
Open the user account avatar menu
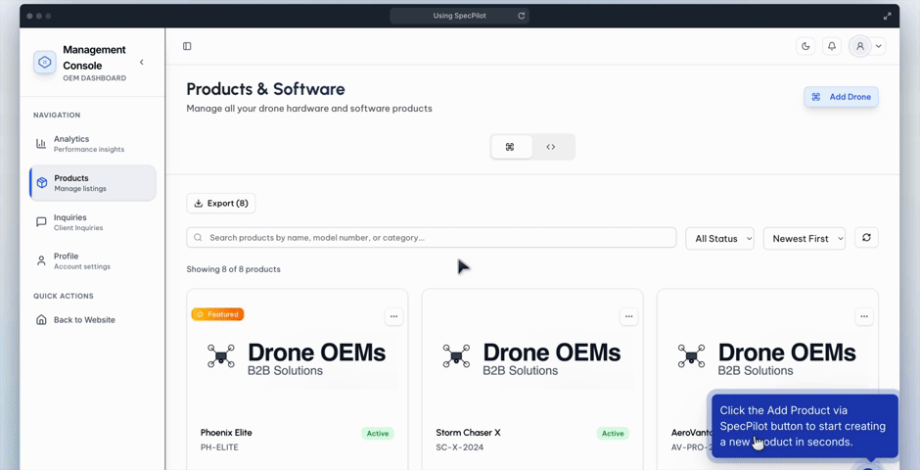click(860, 46)
